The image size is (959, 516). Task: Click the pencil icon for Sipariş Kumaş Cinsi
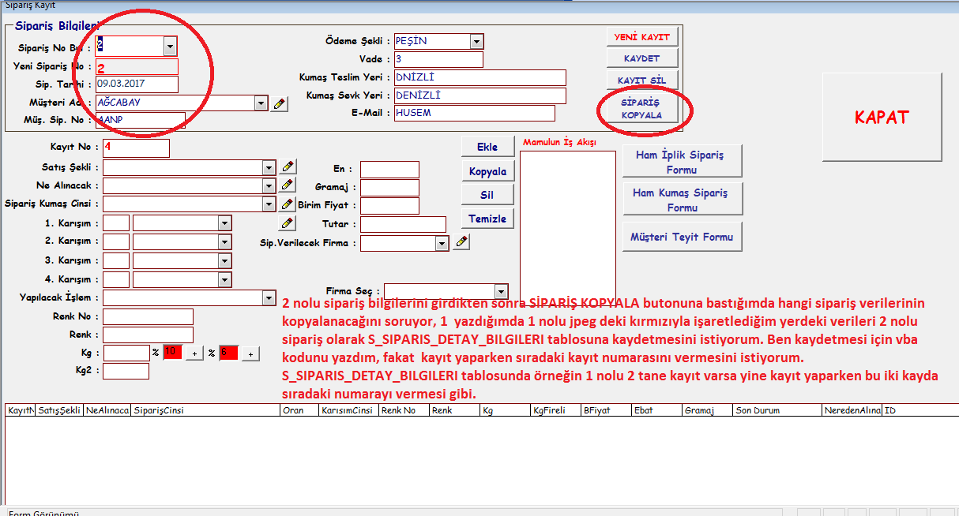click(288, 204)
